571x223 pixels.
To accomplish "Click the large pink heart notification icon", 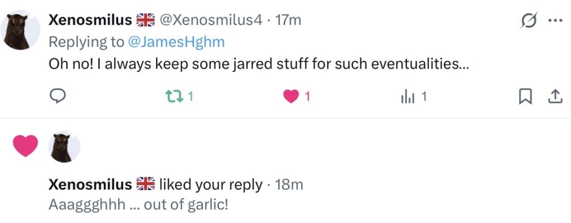I will [26, 146].
